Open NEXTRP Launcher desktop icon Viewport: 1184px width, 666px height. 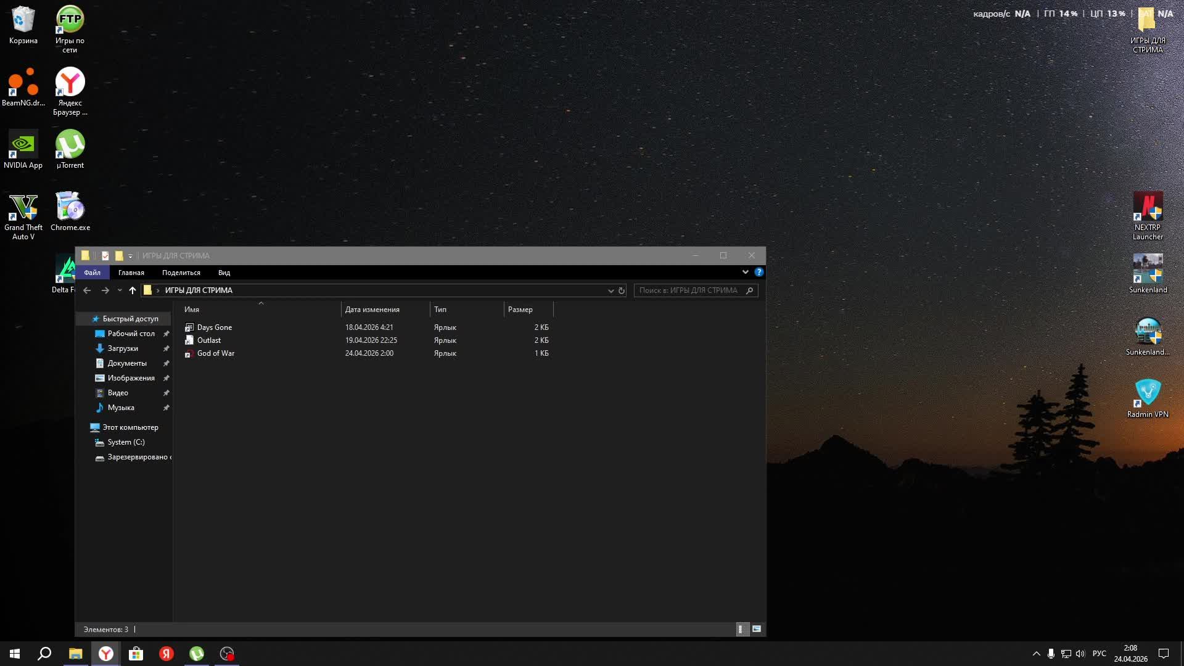pyautogui.click(x=1148, y=207)
